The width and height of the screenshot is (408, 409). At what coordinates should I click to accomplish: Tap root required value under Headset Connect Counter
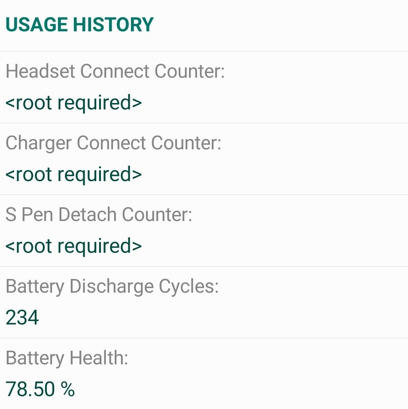(x=73, y=103)
